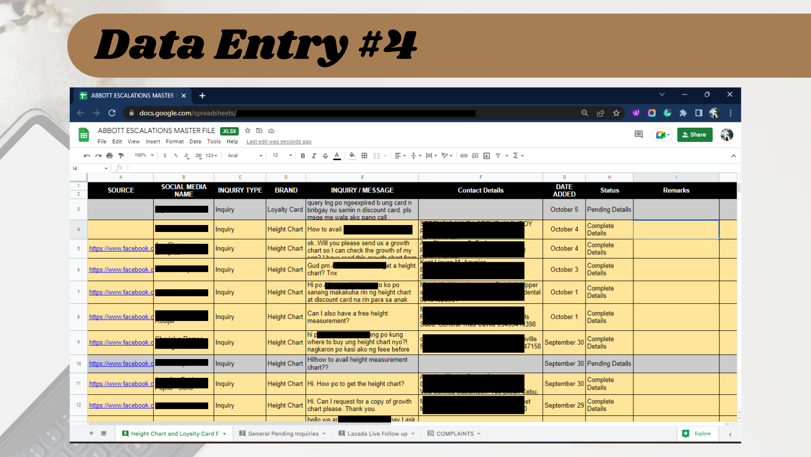Insert a chart

pyautogui.click(x=487, y=156)
